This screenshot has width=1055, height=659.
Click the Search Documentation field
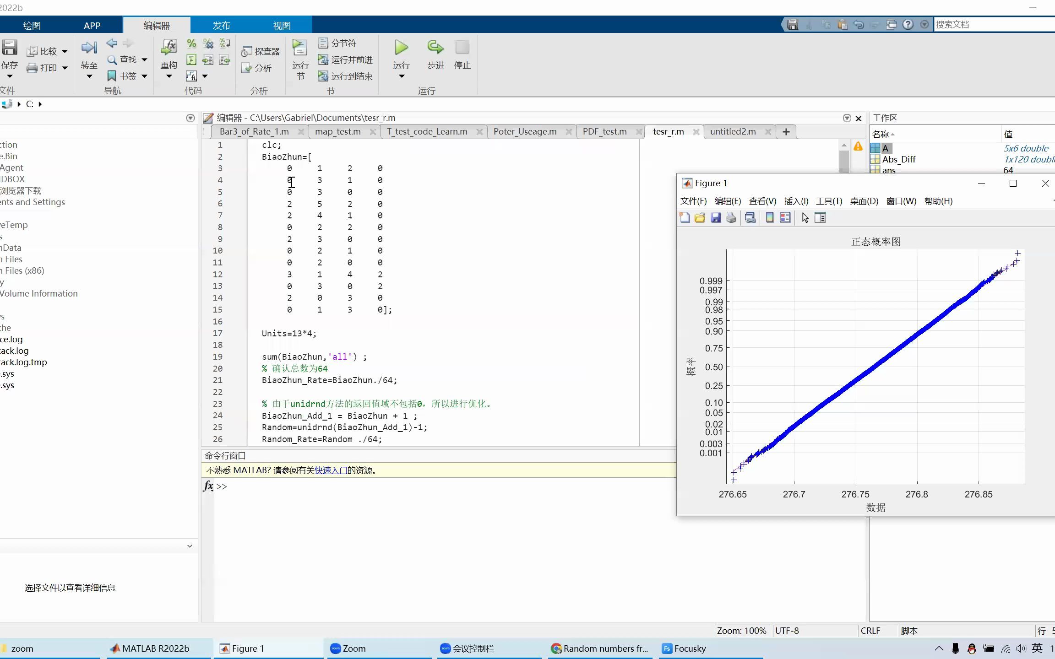[x=994, y=24]
